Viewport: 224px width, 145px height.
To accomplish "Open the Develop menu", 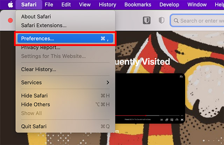I will [x=169, y=5].
